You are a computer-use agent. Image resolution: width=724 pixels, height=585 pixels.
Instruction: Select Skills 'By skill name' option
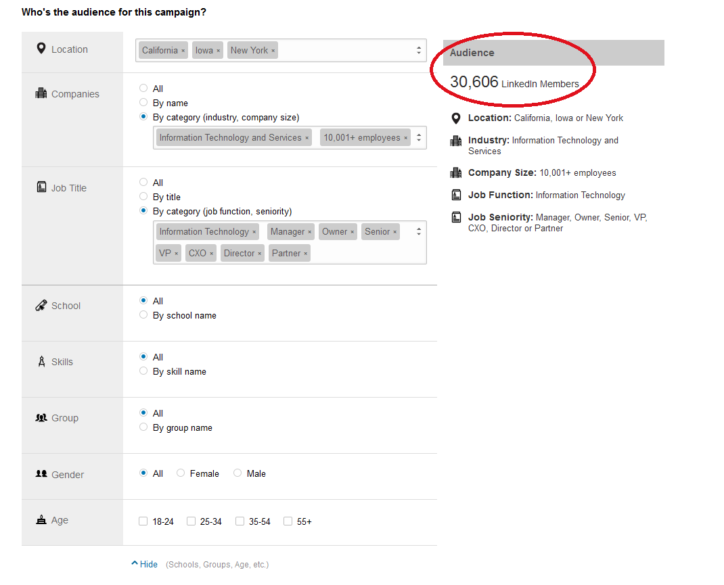click(x=143, y=371)
